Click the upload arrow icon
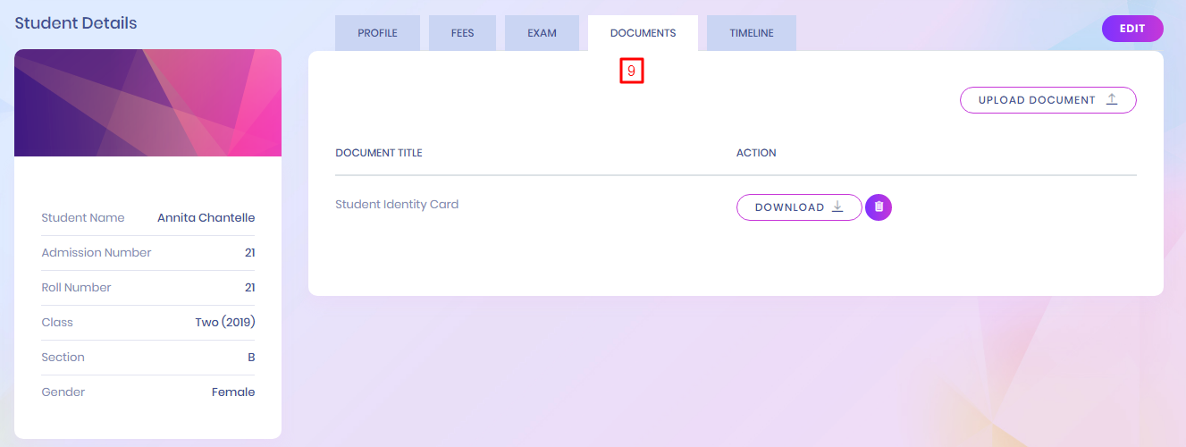The height and width of the screenshot is (447, 1186). tap(1112, 99)
